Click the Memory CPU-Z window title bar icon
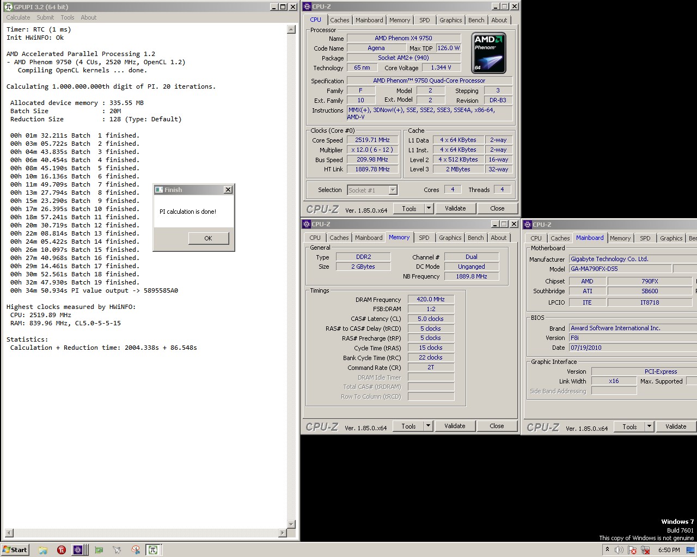 pyautogui.click(x=308, y=224)
